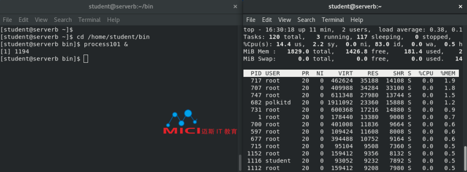The width and height of the screenshot is (467, 172).
Task: Click %MEM value 1.9 for PID 717
Action: [450, 81]
